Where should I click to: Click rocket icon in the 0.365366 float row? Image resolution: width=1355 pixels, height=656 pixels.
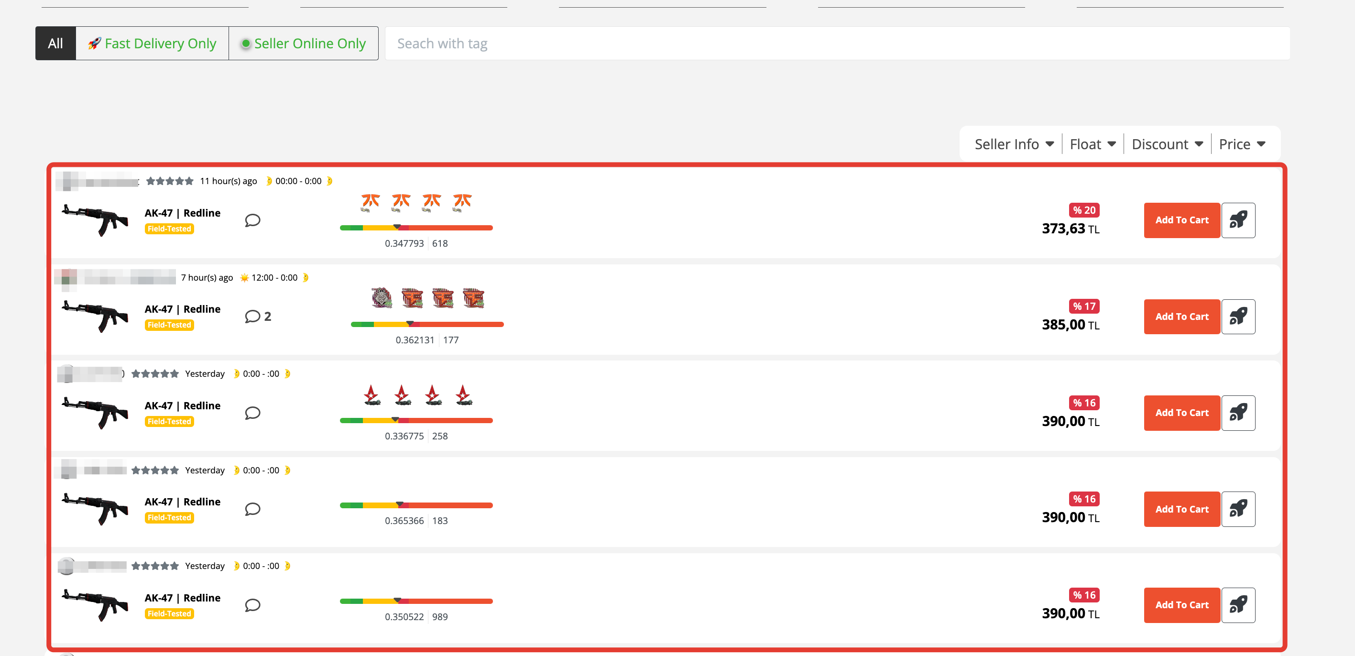[x=1238, y=509]
